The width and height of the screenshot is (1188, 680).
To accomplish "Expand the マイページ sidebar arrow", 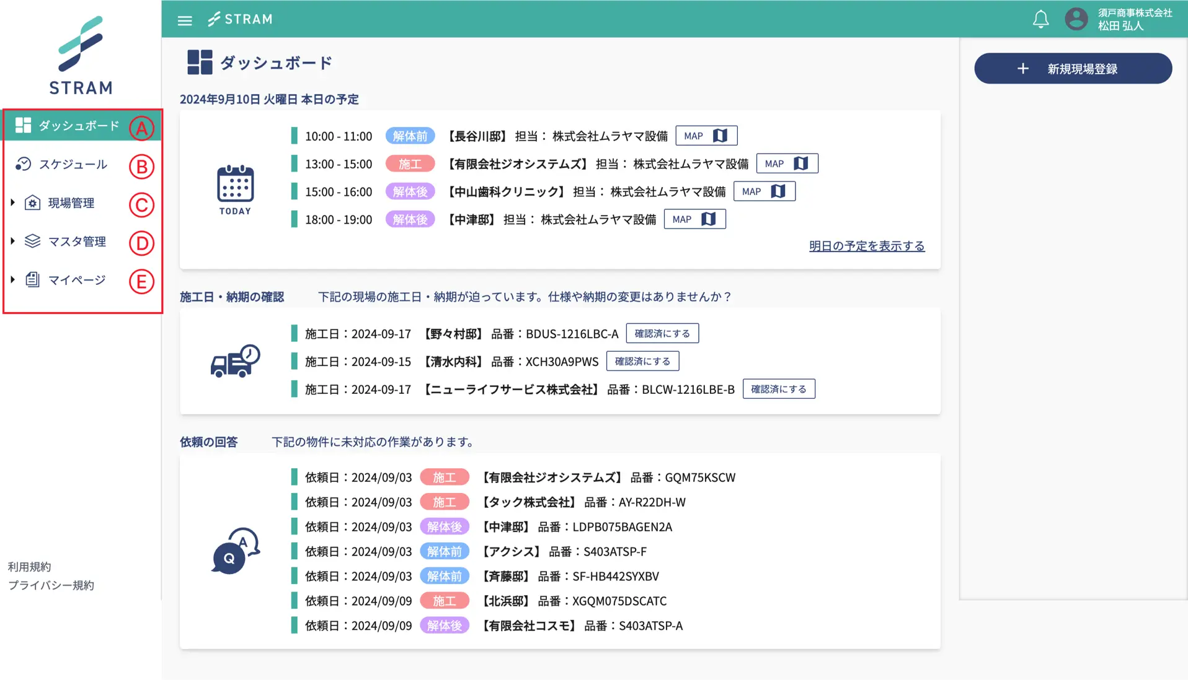I will (12, 279).
